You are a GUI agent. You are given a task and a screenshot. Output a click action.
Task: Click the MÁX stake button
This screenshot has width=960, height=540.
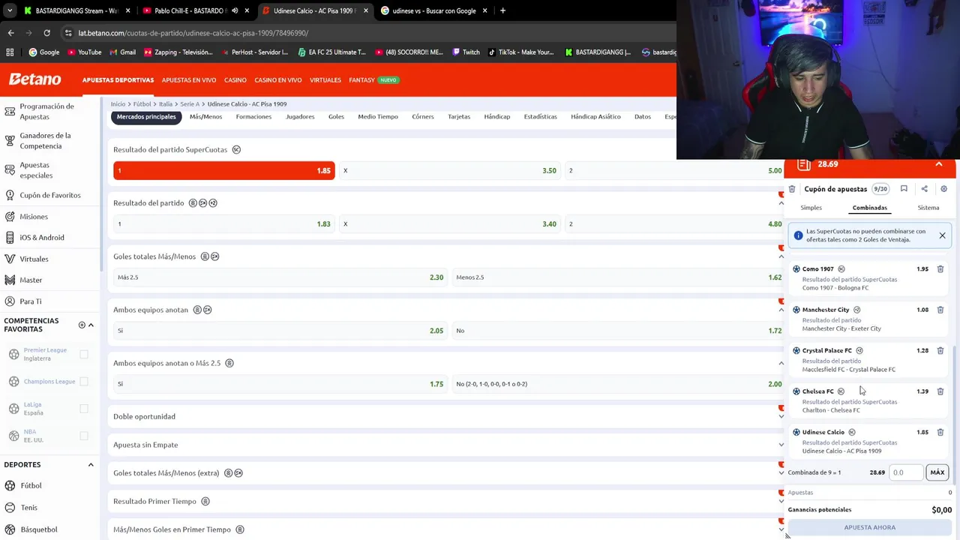pos(937,472)
